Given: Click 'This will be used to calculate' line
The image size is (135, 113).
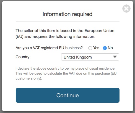Looking at the screenshot, I should pos(66,73).
